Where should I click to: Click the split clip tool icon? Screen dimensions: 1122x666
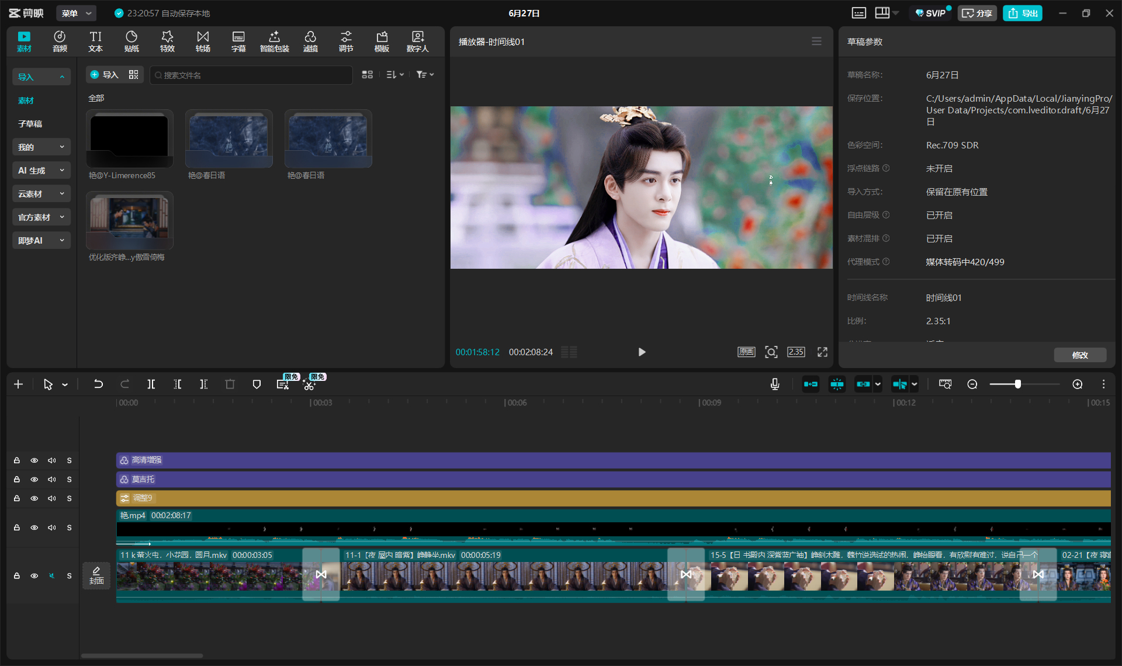pyautogui.click(x=151, y=384)
